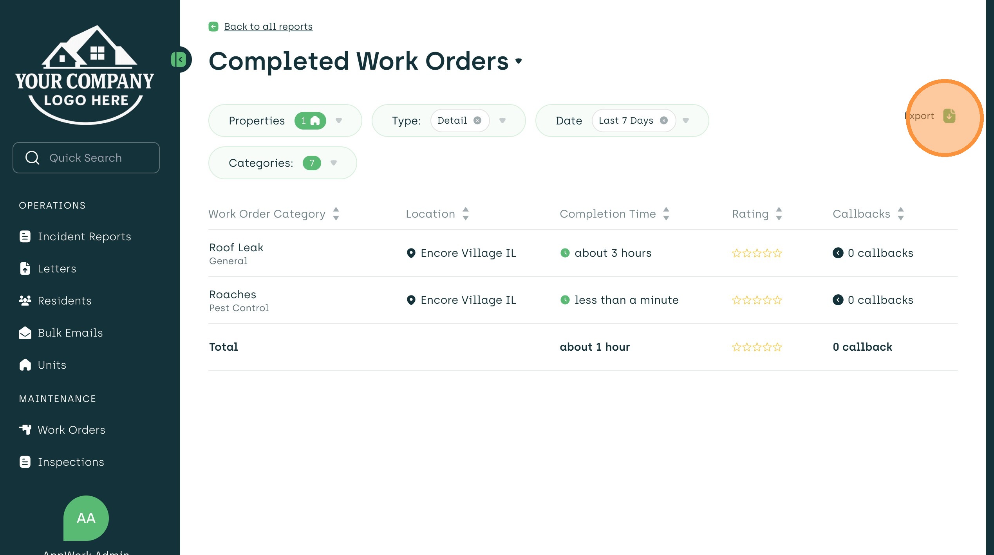994x555 pixels.
Task: Select Inspections in Maintenance menu
Action: click(71, 462)
